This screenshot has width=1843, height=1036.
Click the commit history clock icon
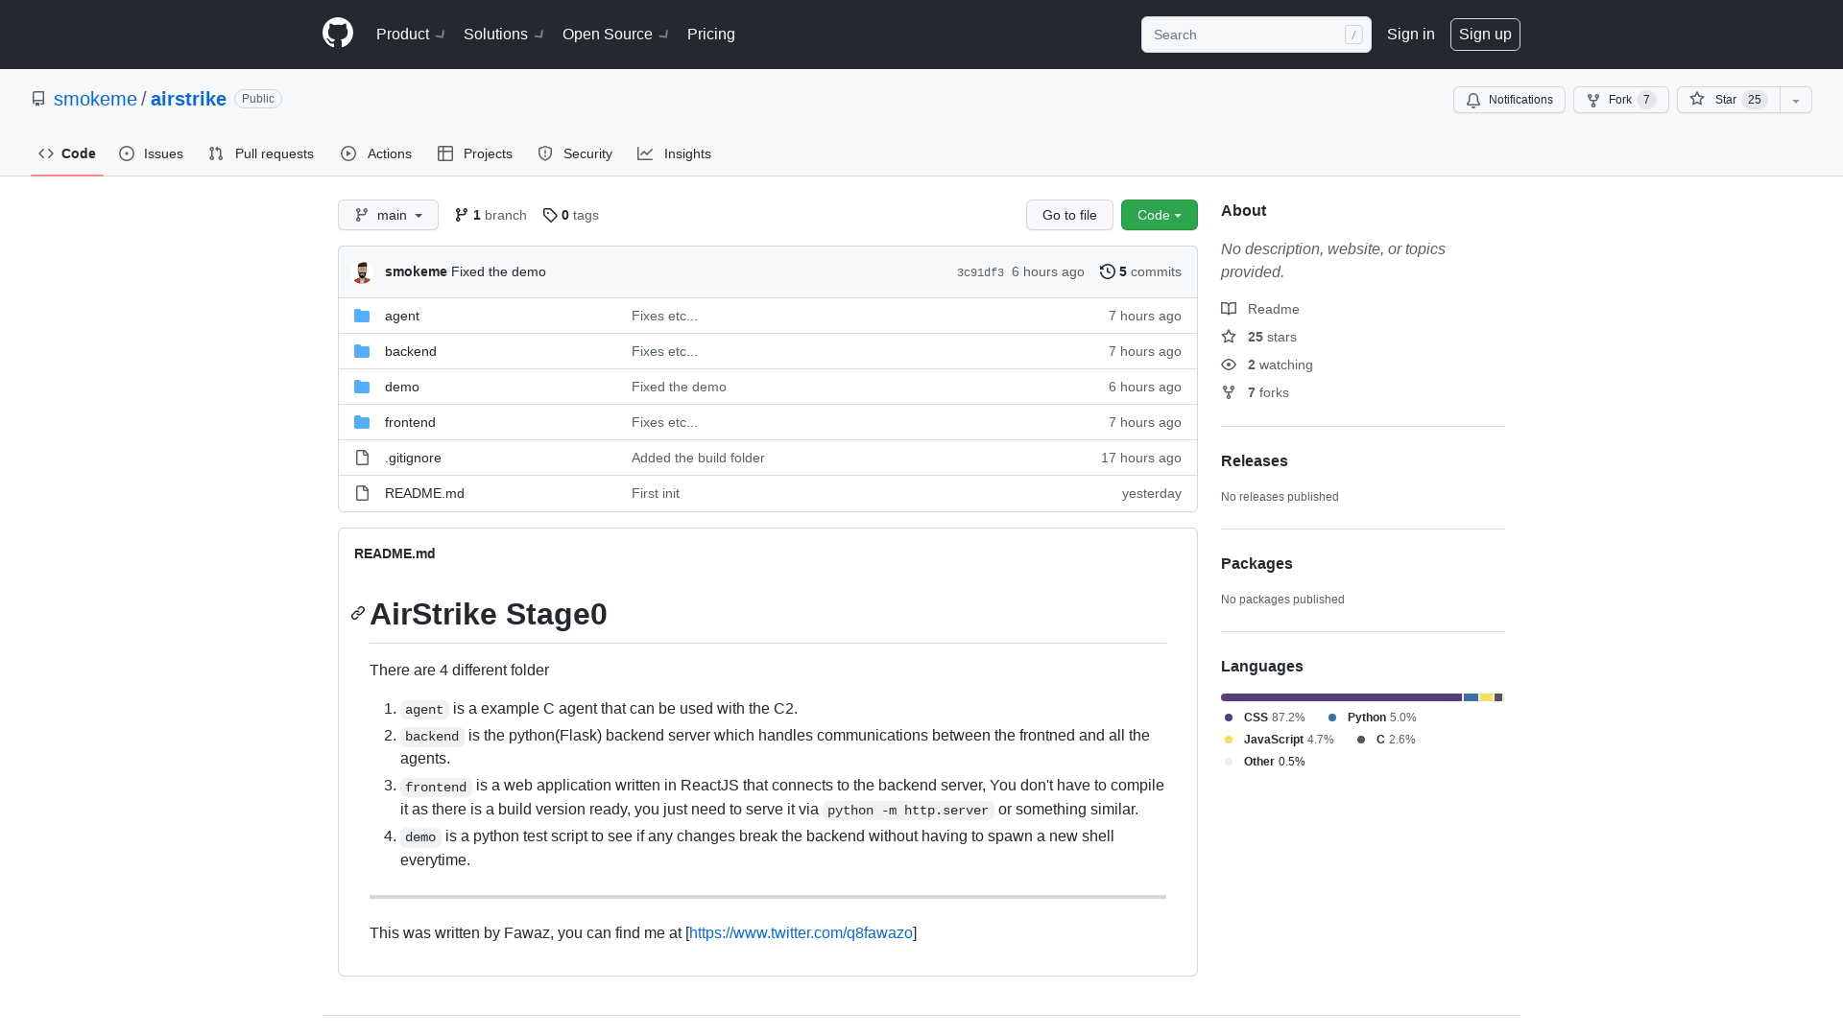[1106, 271]
